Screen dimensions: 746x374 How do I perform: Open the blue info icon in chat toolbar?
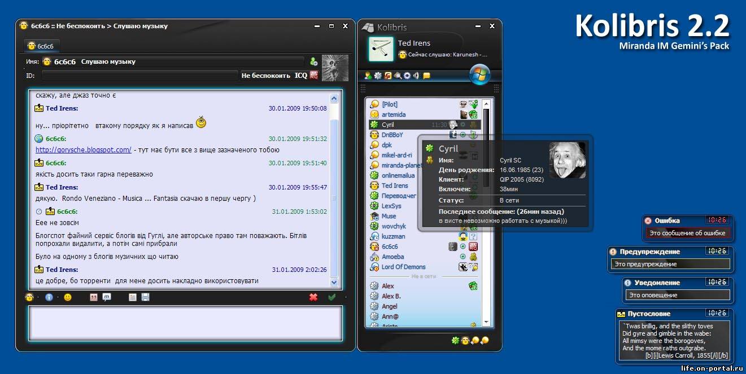(49, 297)
